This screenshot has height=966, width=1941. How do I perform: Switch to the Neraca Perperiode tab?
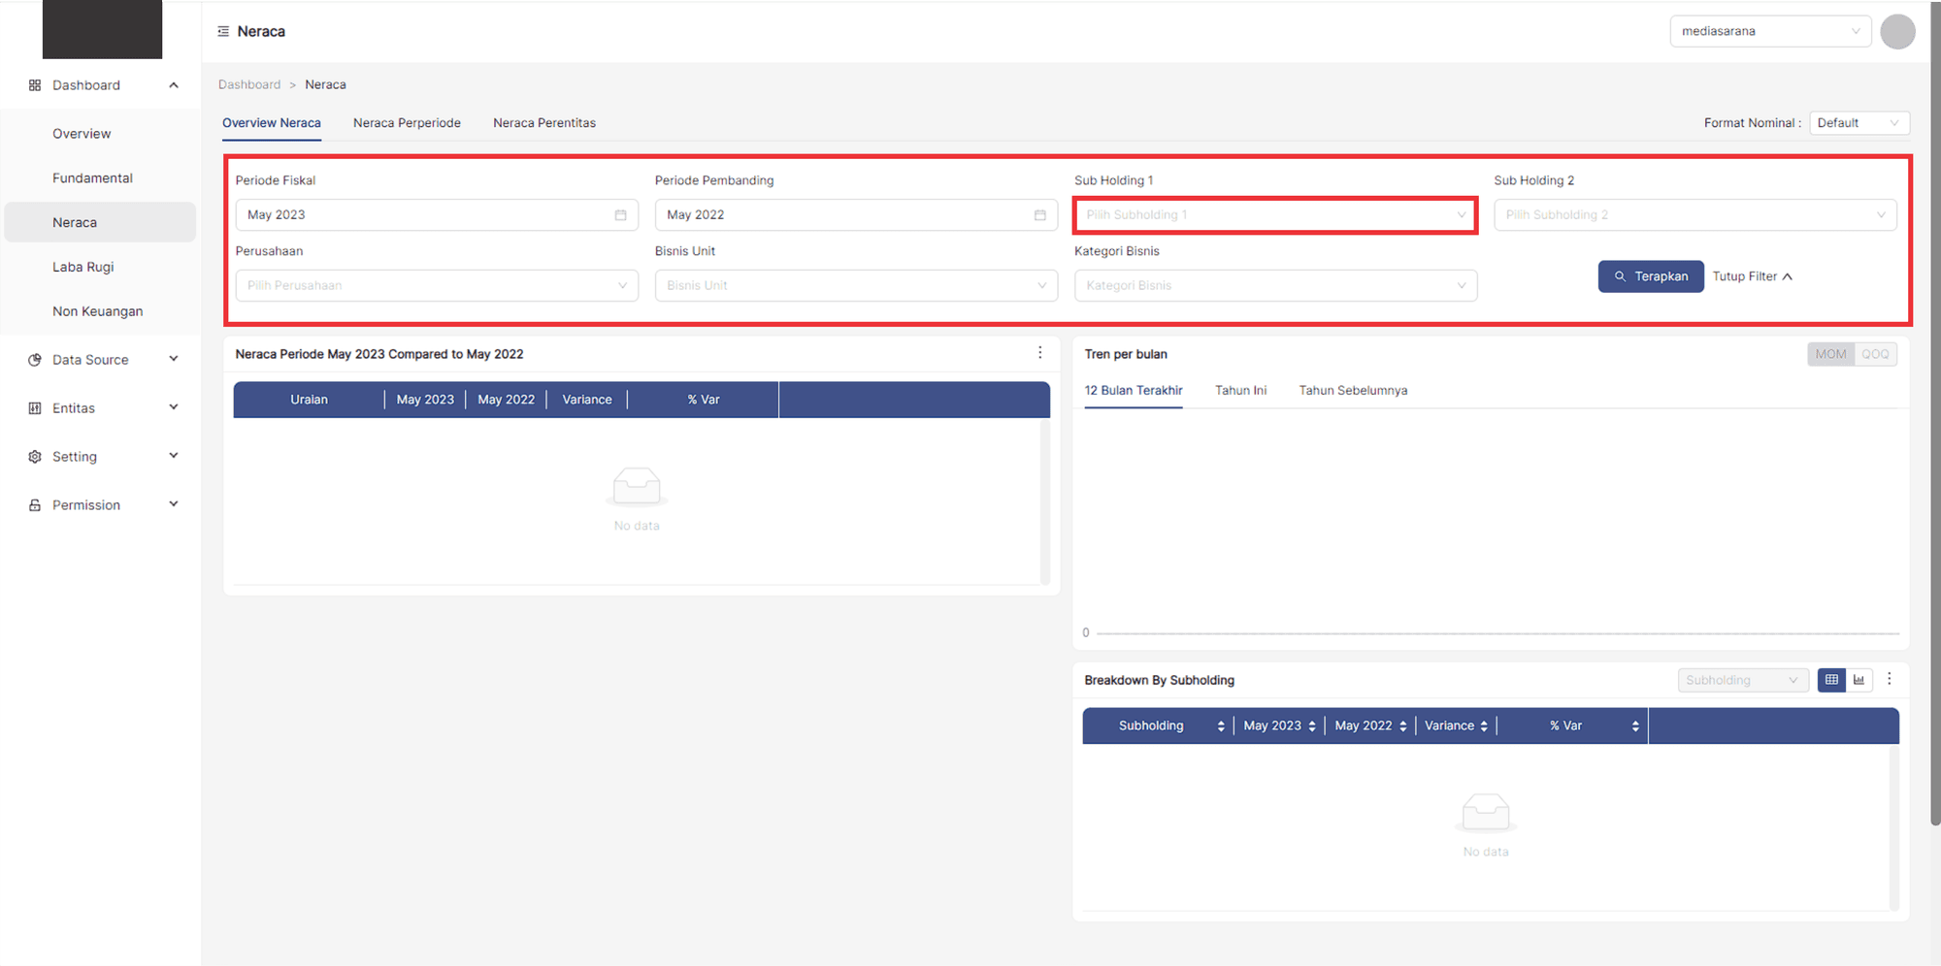(x=407, y=123)
